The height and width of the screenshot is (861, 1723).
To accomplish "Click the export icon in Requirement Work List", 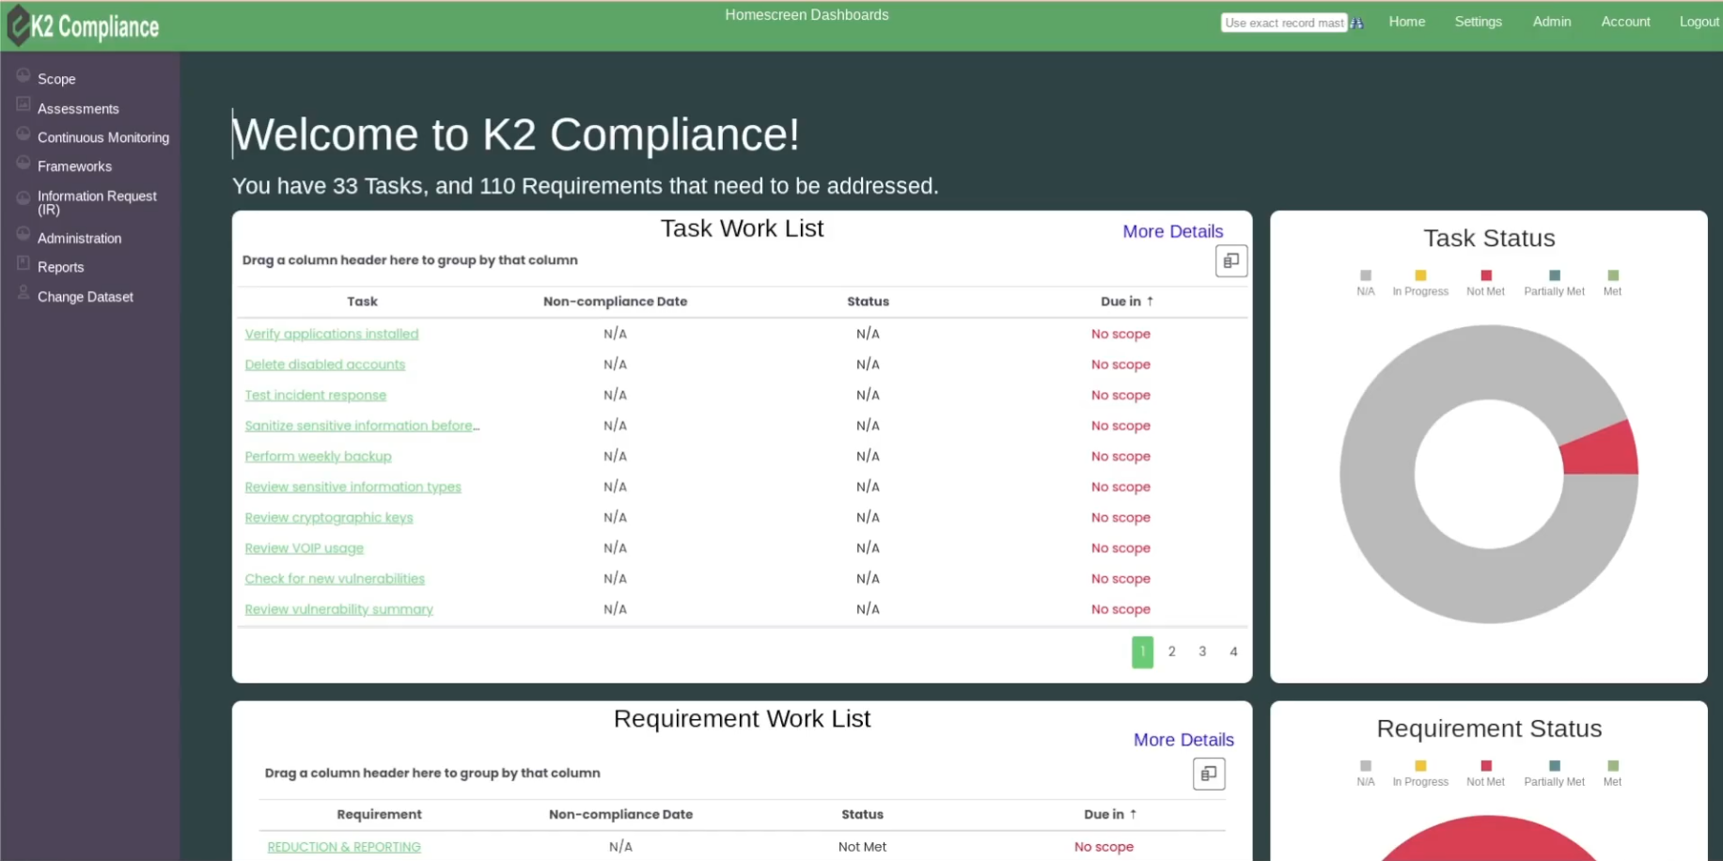I will (1210, 774).
